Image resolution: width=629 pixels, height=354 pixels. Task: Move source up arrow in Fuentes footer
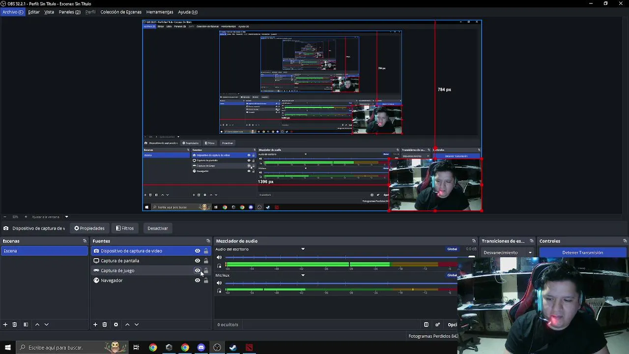tap(127, 324)
